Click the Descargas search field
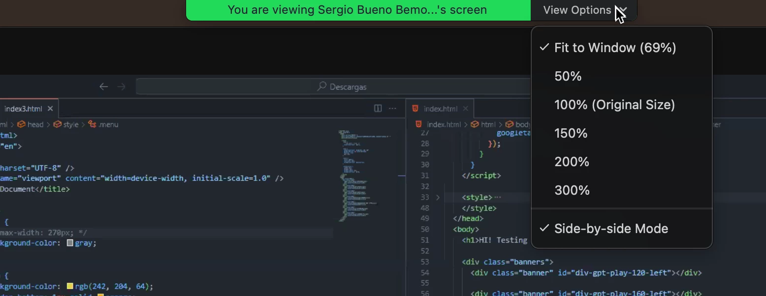Screen dimensions: 766x296 (333, 87)
